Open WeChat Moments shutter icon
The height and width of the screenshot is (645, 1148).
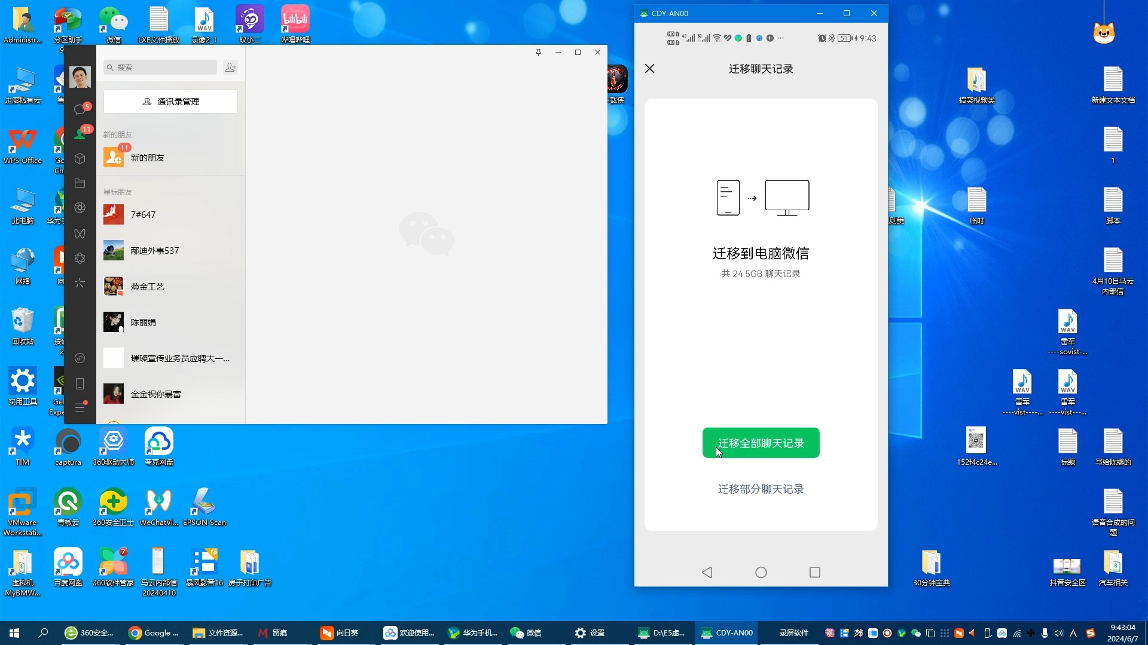tap(80, 208)
